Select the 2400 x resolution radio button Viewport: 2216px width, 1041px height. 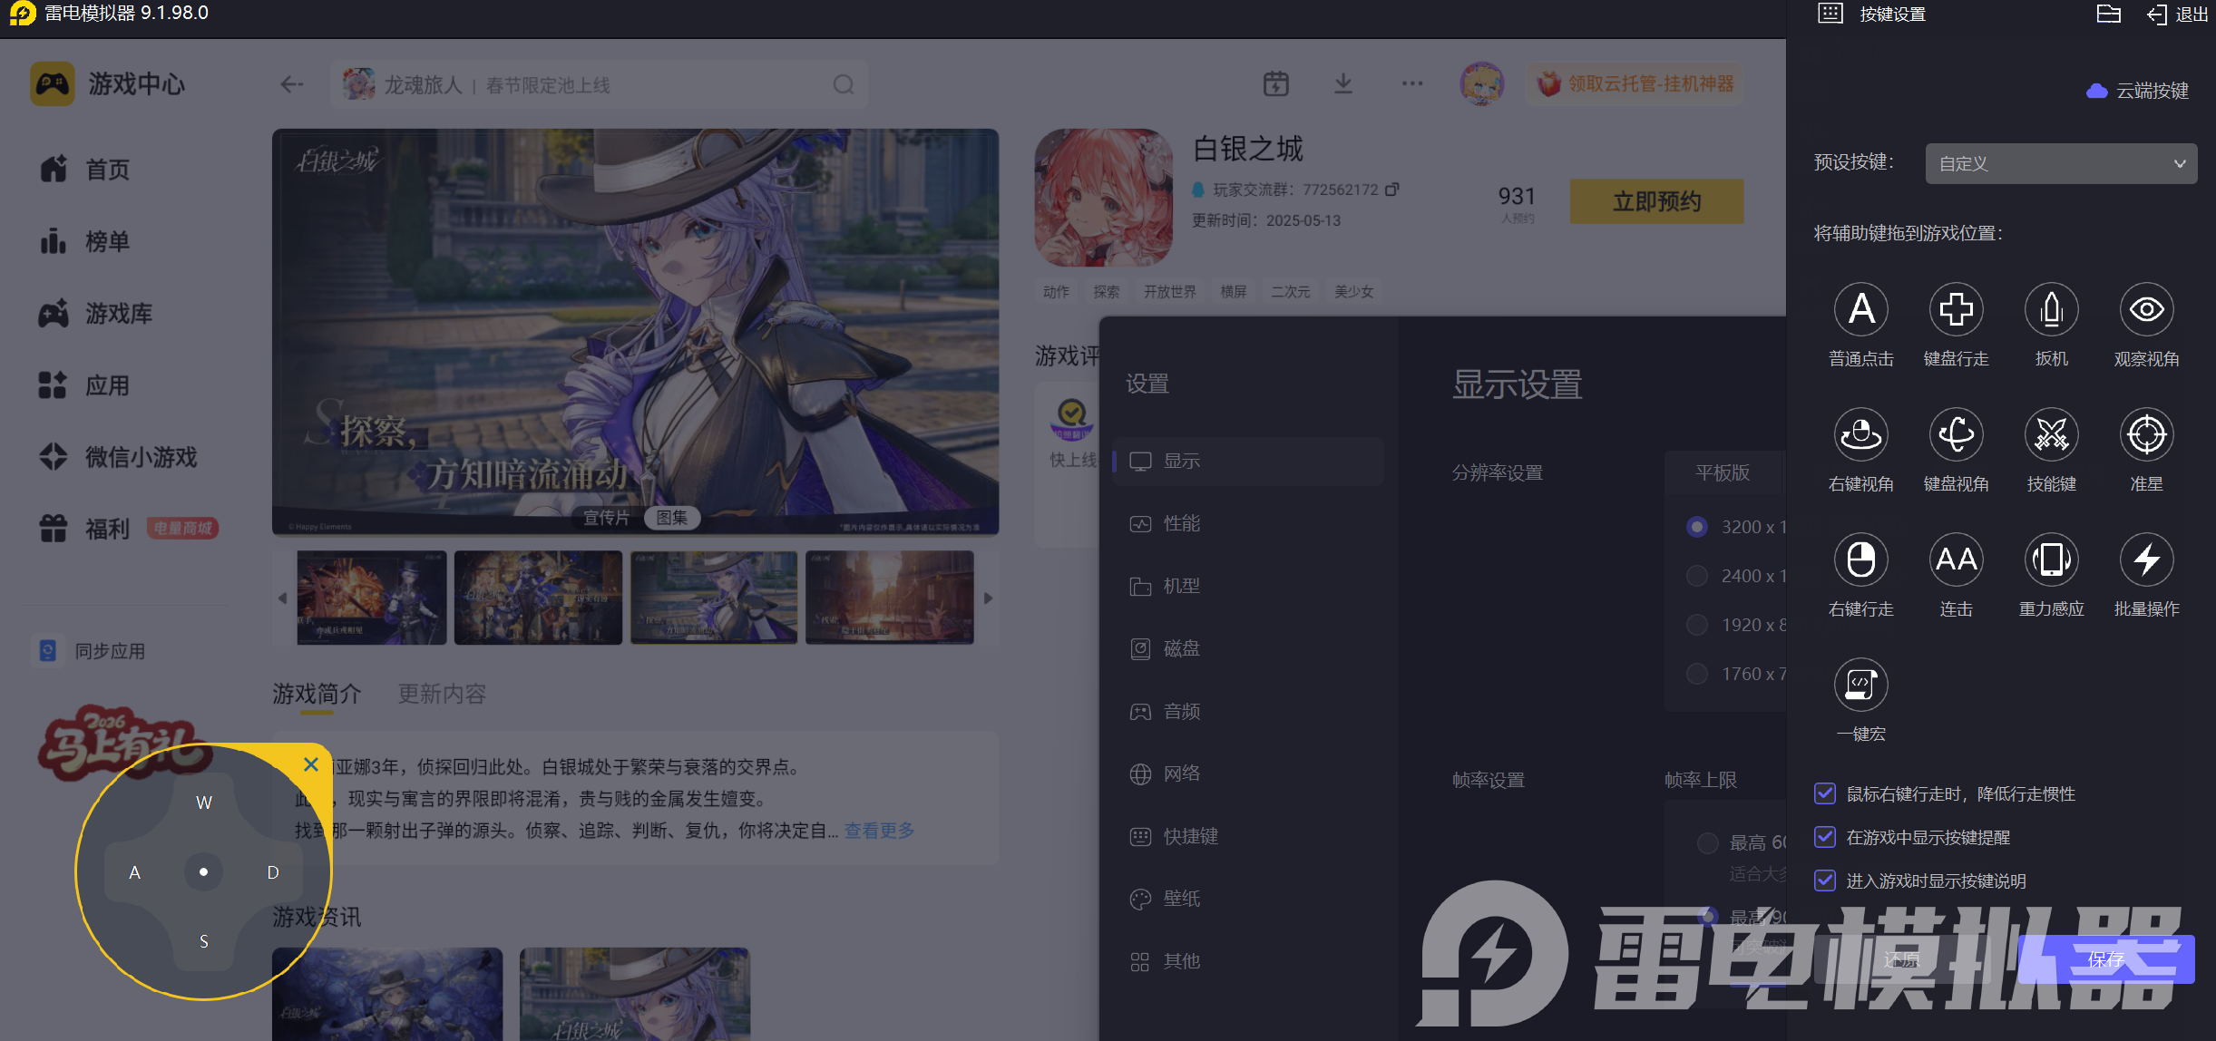click(1696, 576)
